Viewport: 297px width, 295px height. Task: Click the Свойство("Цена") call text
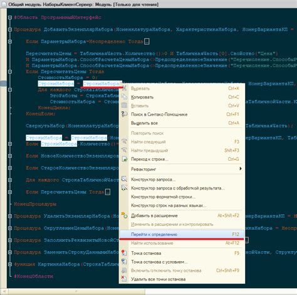254,53
